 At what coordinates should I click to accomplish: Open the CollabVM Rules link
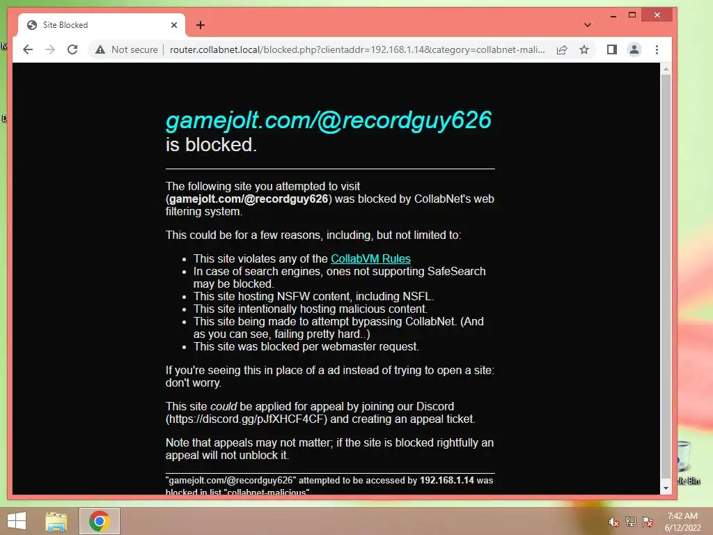[x=370, y=258]
